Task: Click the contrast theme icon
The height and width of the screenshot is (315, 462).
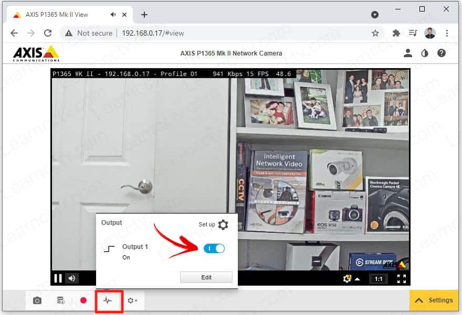Action: point(425,53)
